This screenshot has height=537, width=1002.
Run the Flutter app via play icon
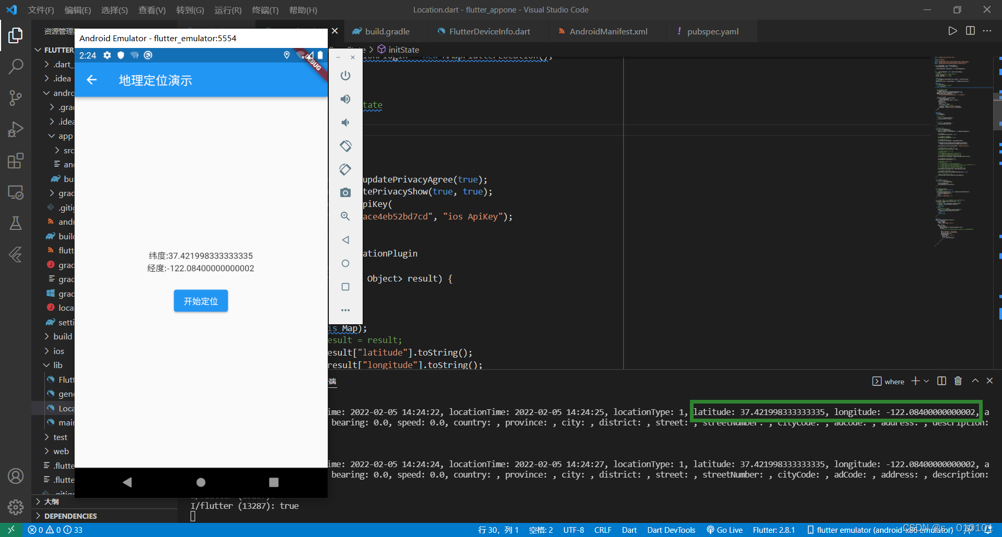click(x=952, y=31)
